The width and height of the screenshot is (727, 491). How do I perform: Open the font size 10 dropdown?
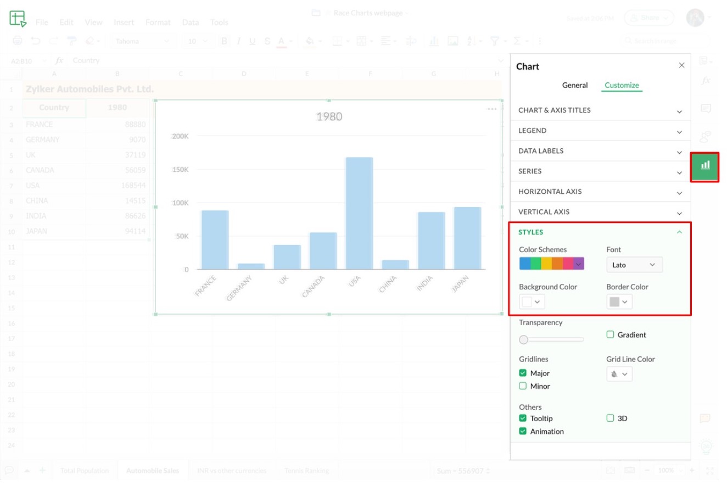[x=197, y=41]
